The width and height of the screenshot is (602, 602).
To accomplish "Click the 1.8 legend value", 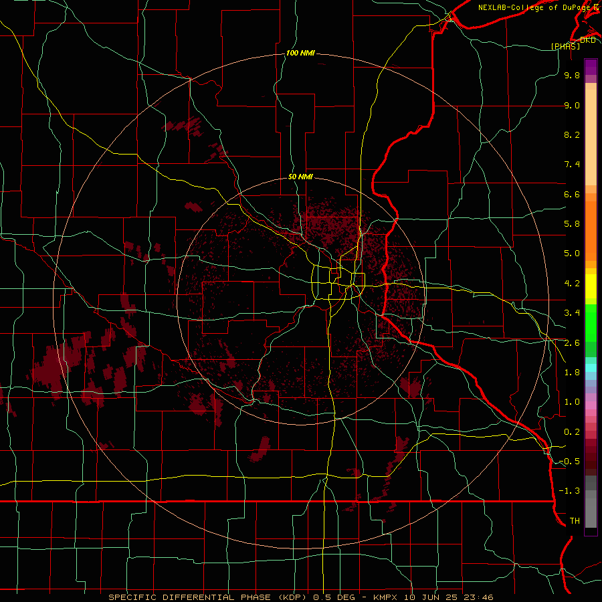I will tap(572, 373).
